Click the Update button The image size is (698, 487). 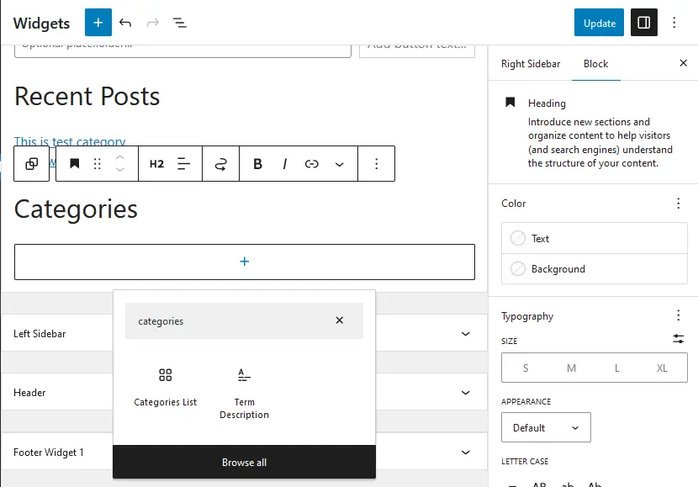[599, 22]
